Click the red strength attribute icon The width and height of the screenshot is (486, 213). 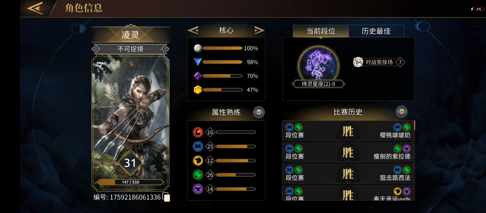coord(198,132)
